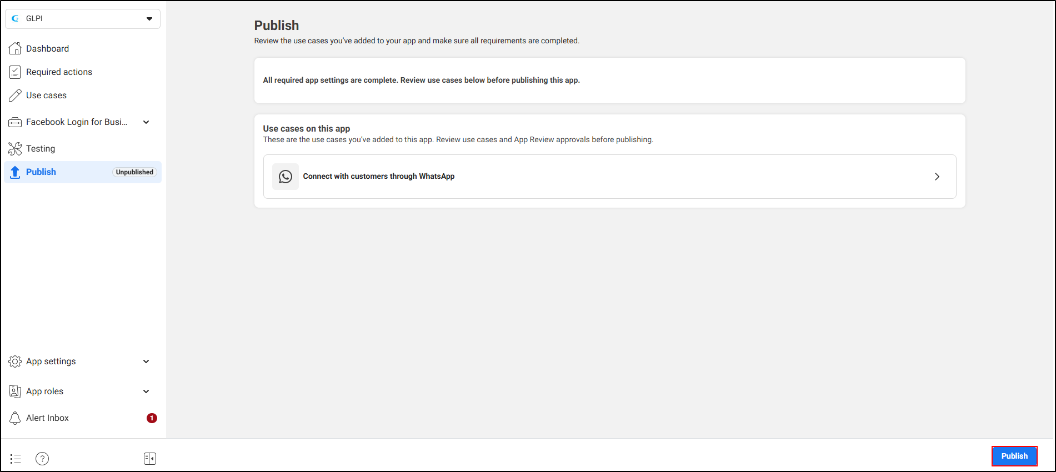Click the Use cases pencil icon
The height and width of the screenshot is (472, 1056).
(x=15, y=96)
